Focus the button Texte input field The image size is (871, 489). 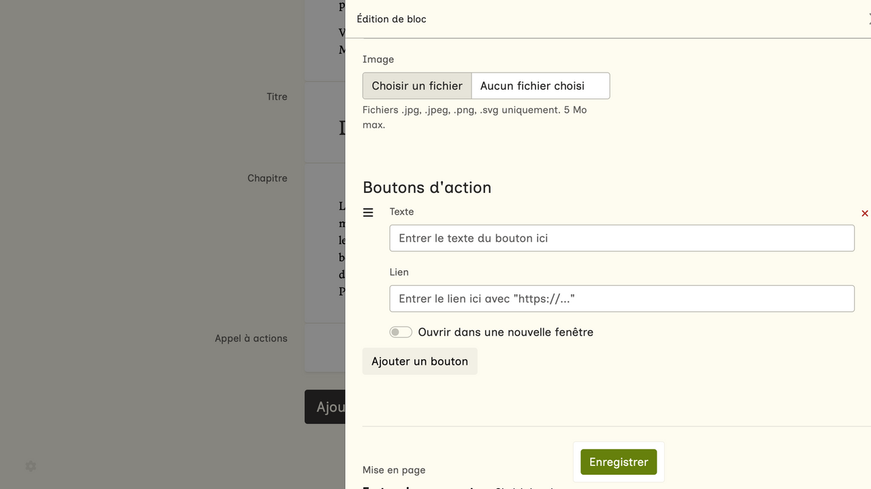pos(621,238)
